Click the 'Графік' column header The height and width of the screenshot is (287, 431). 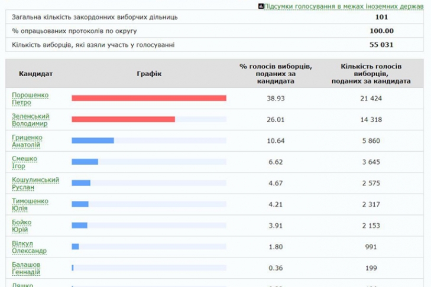(149, 74)
